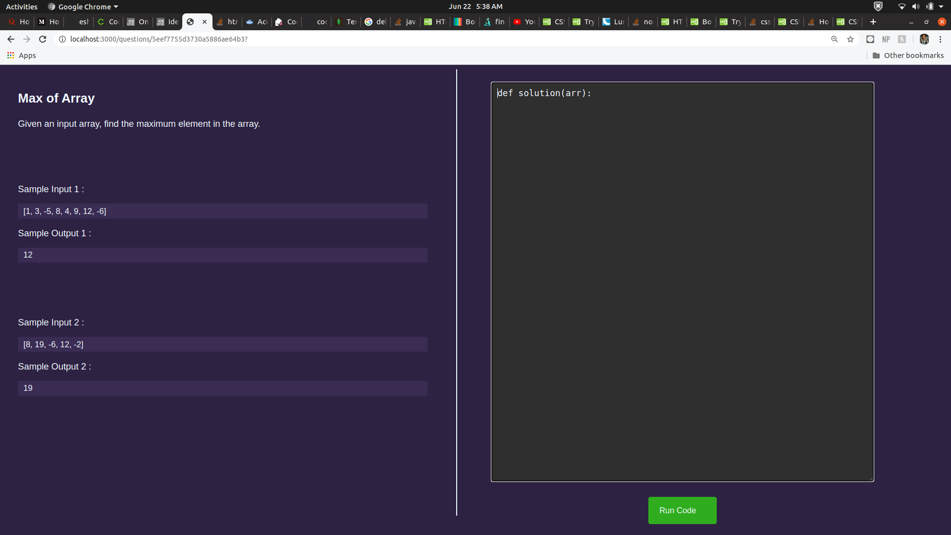Click the browser back arrow

(11, 39)
